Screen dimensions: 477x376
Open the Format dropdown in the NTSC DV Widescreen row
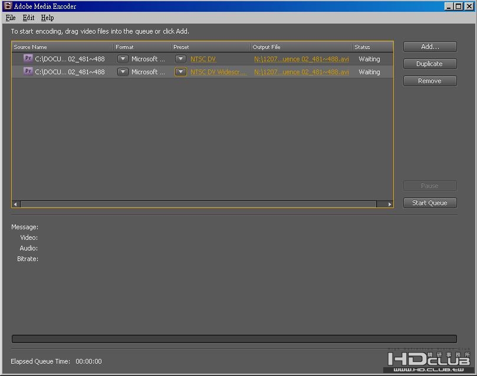[x=123, y=72]
